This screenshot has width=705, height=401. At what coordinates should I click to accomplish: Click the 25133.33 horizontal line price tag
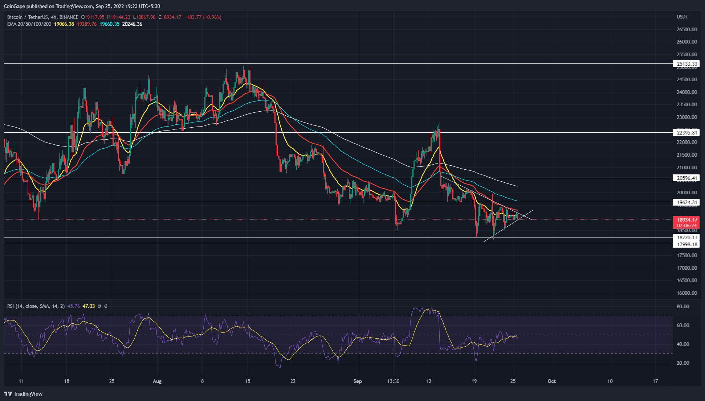686,64
